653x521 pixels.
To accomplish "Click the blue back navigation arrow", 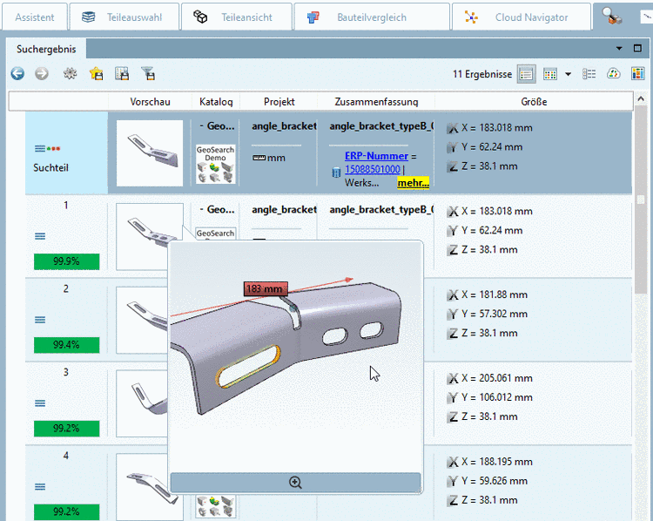I will (x=17, y=74).
